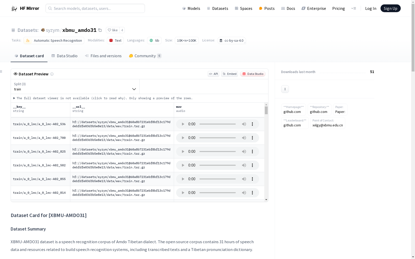Expand the Split train dropdown
Viewport: 415px width, 259px height.
coord(75,87)
